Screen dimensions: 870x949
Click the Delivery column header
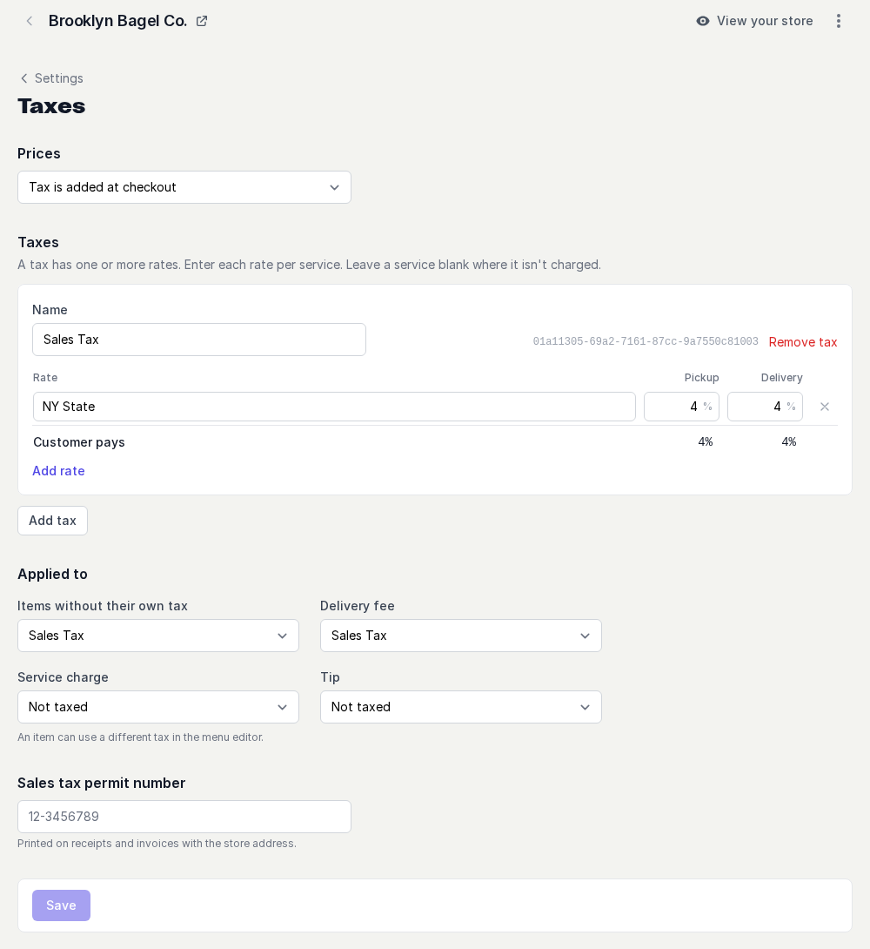point(782,378)
